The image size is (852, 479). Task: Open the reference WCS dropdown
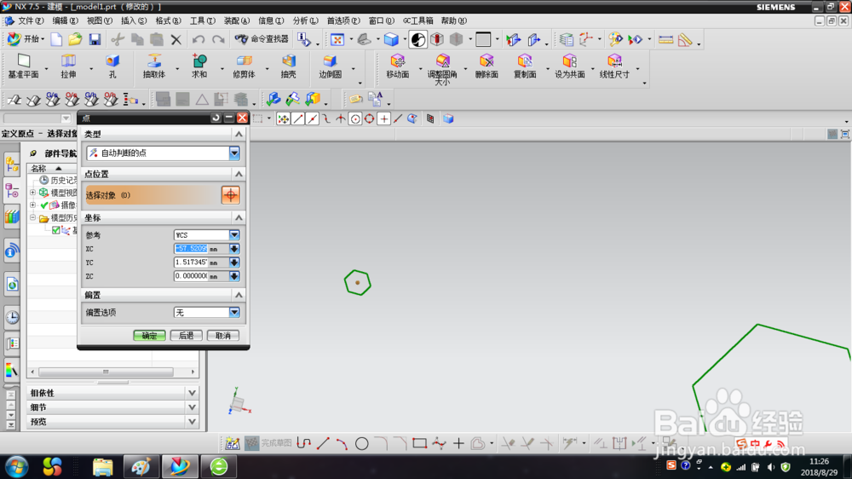234,235
